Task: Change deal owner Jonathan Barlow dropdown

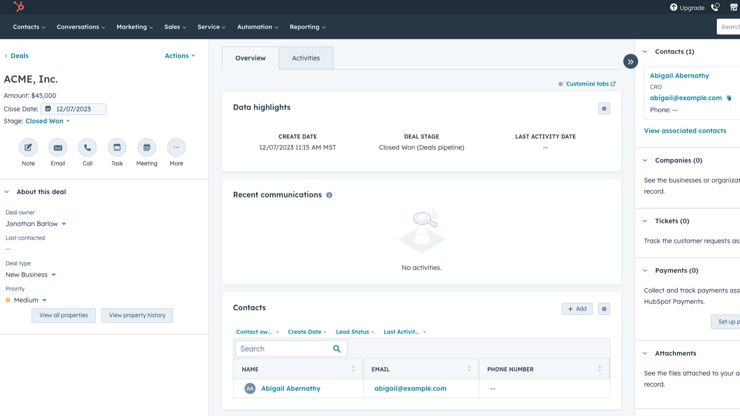Action: (x=36, y=224)
